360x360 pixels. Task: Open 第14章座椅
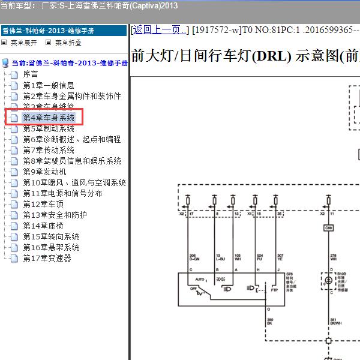coord(43,226)
